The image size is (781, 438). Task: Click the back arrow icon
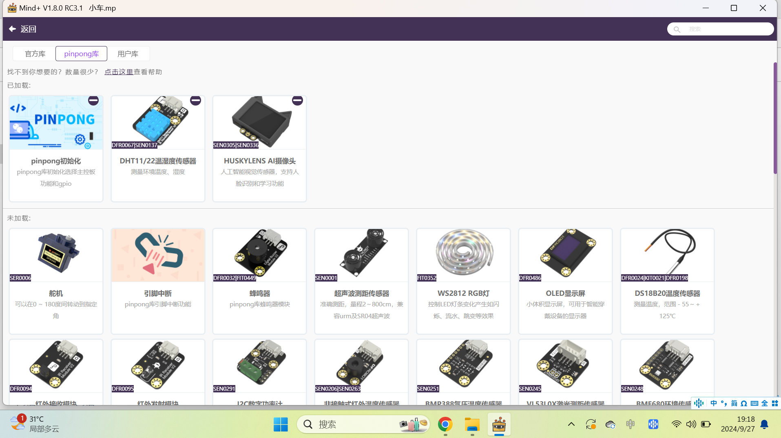[12, 29]
